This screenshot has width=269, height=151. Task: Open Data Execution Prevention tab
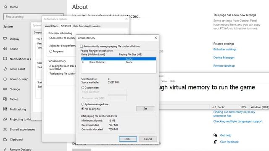[87, 26]
